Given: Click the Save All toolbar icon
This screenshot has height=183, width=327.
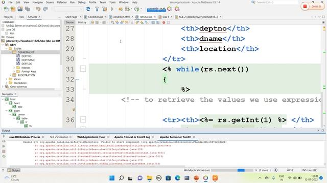Looking at the screenshot, I should point(27,9).
